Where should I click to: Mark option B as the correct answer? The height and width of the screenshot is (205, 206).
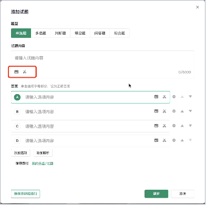[17, 112]
